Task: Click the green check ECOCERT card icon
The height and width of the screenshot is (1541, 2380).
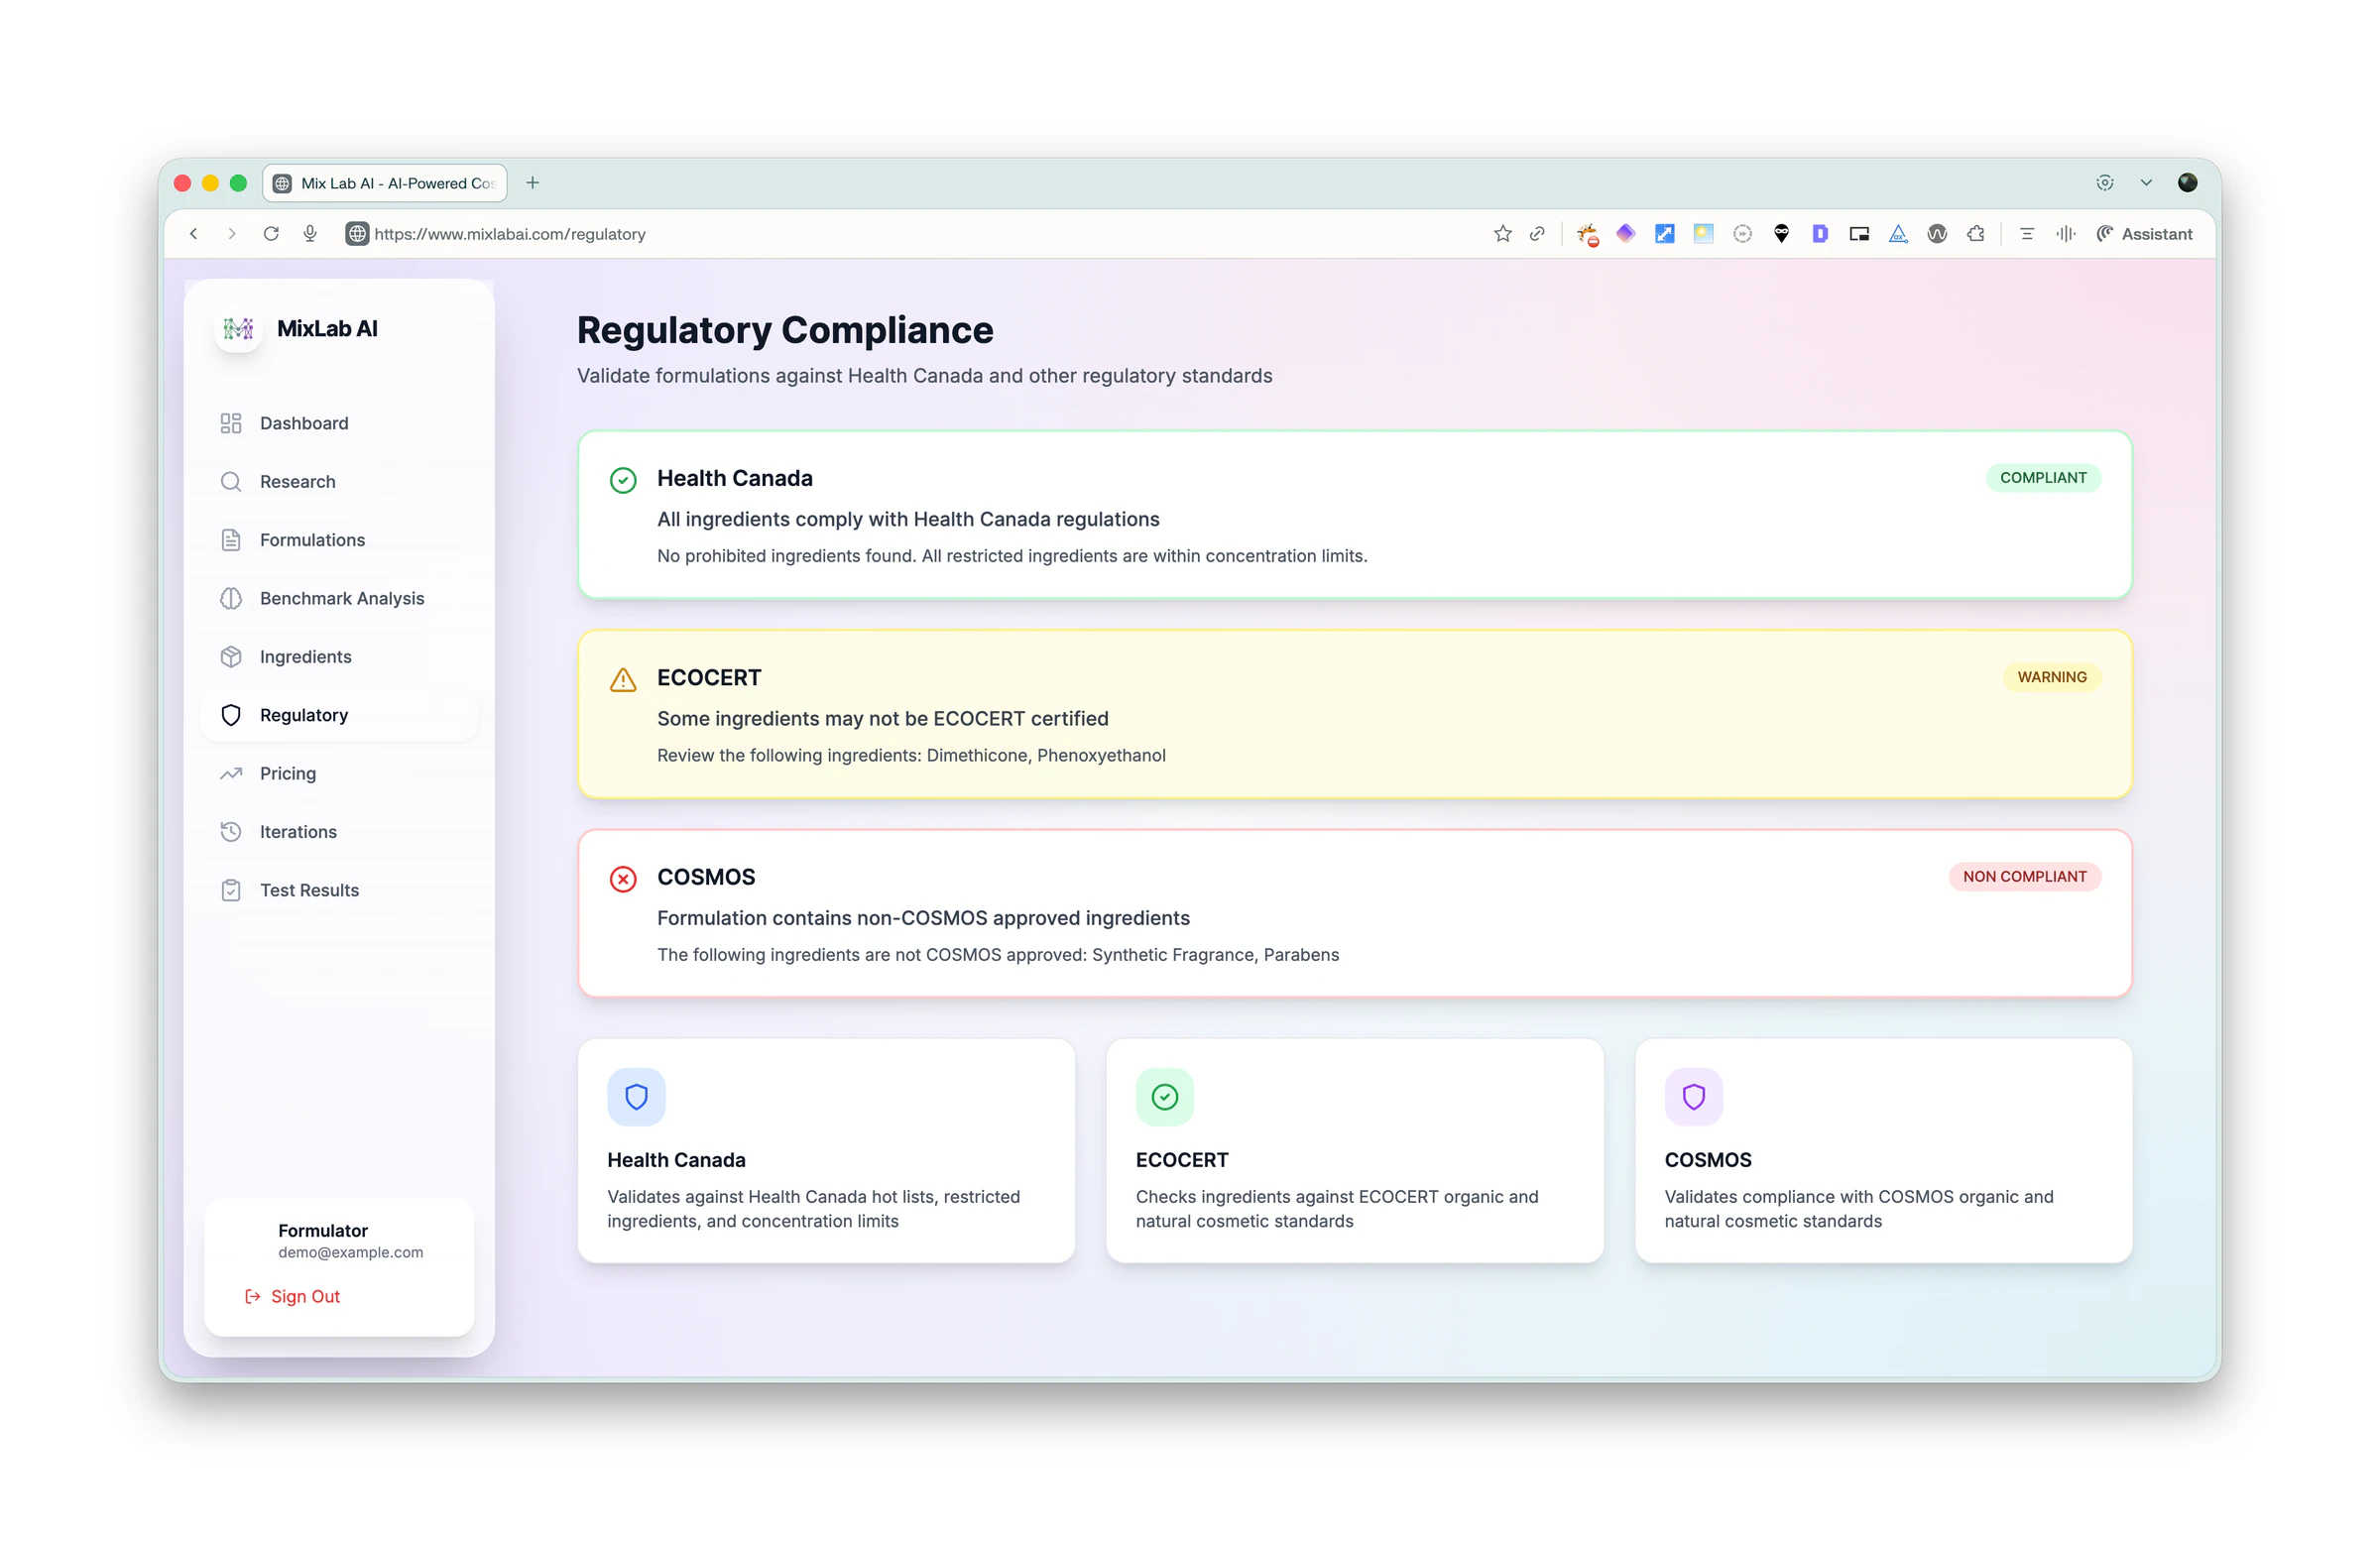Action: (x=1164, y=1097)
